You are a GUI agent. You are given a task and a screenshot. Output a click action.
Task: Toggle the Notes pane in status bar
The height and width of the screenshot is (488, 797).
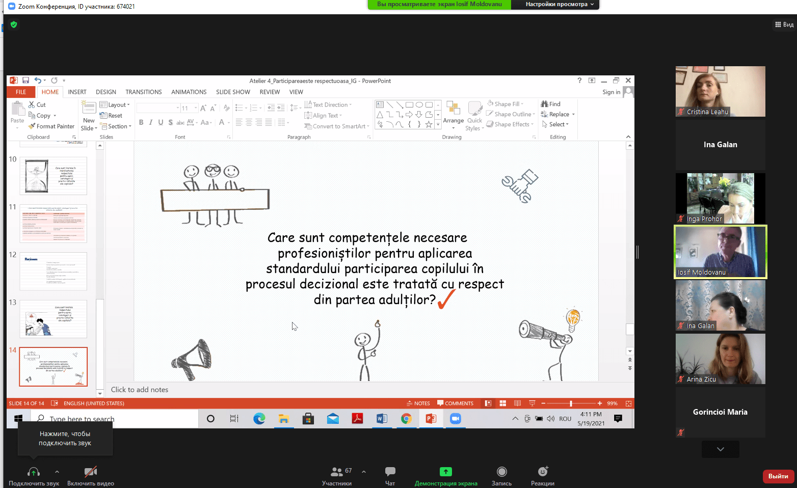418,403
